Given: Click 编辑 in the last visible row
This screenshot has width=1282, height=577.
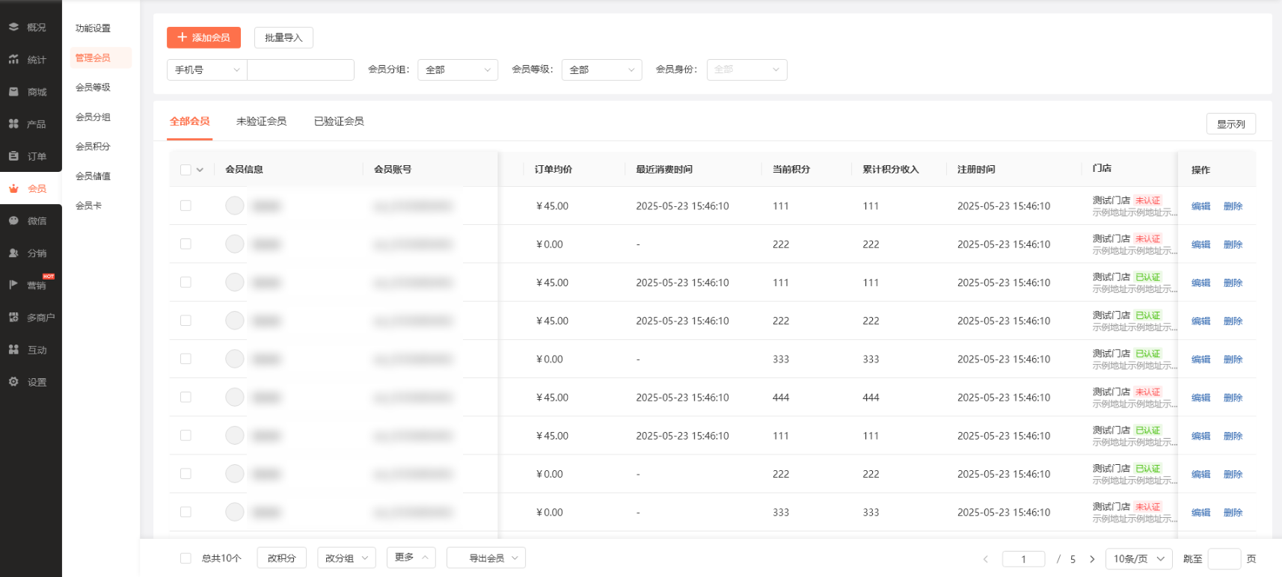Looking at the screenshot, I should [1200, 513].
